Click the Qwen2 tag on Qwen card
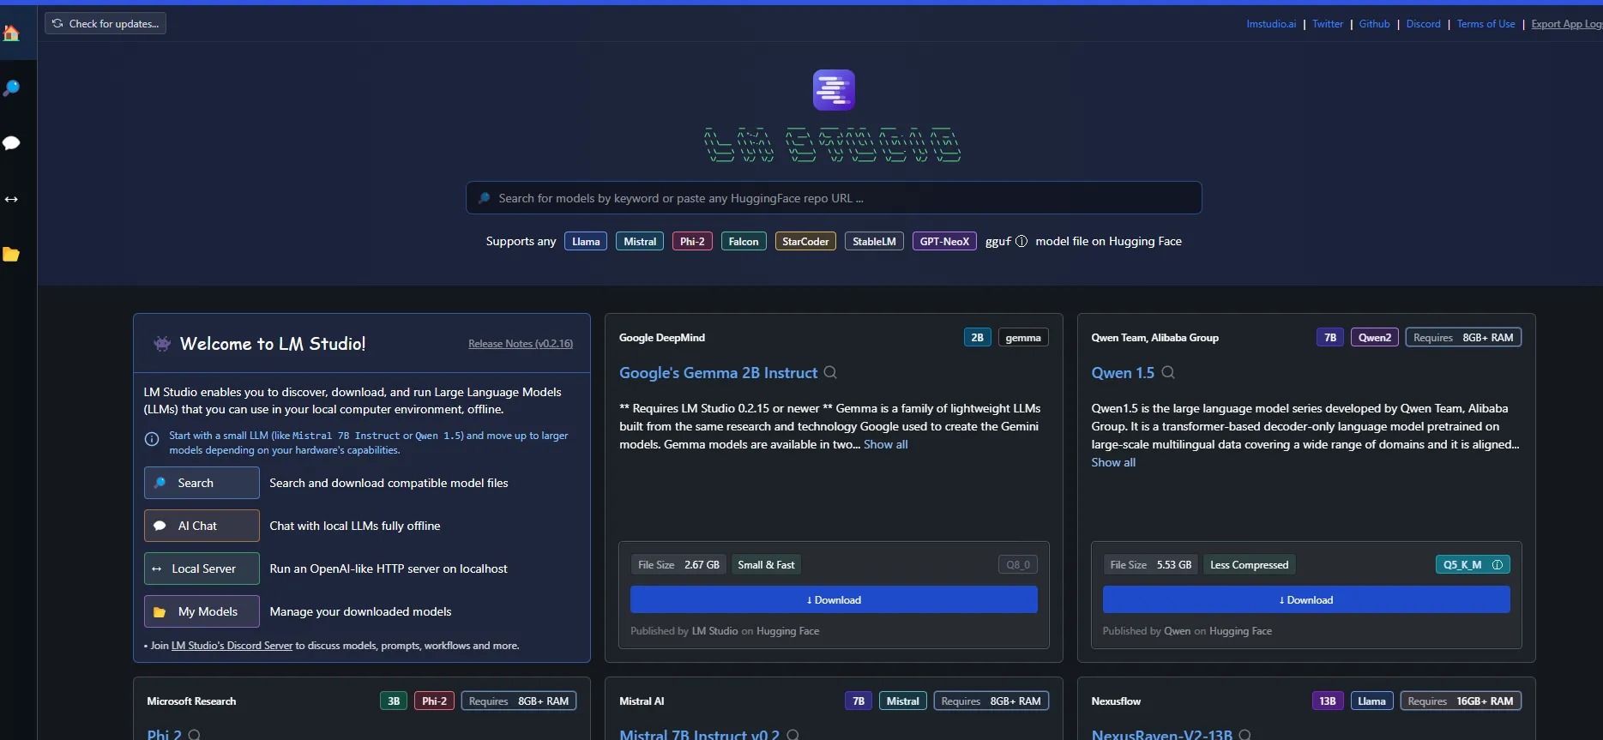This screenshot has width=1603, height=740. (1375, 338)
